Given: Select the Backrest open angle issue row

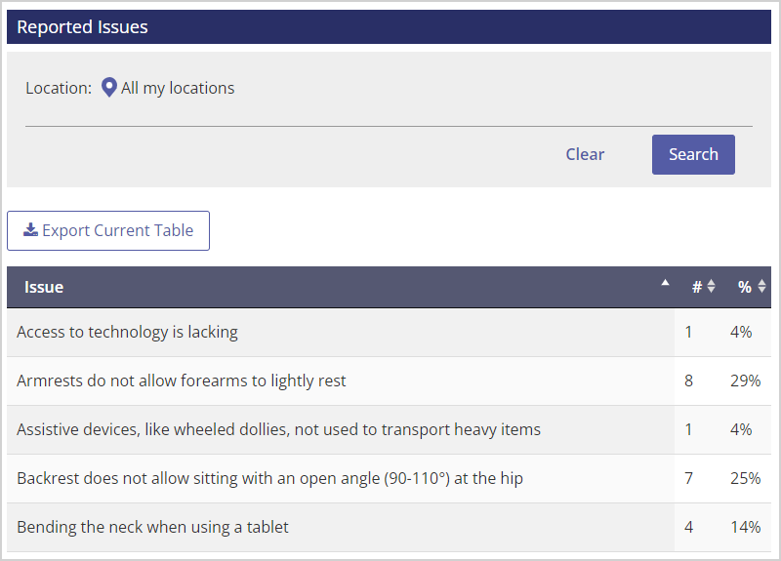Looking at the screenshot, I should pyautogui.click(x=389, y=478).
